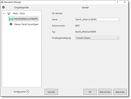Uncheck the Aktiviert checkbox
The height and width of the screenshot is (99, 131).
(x=53, y=13)
